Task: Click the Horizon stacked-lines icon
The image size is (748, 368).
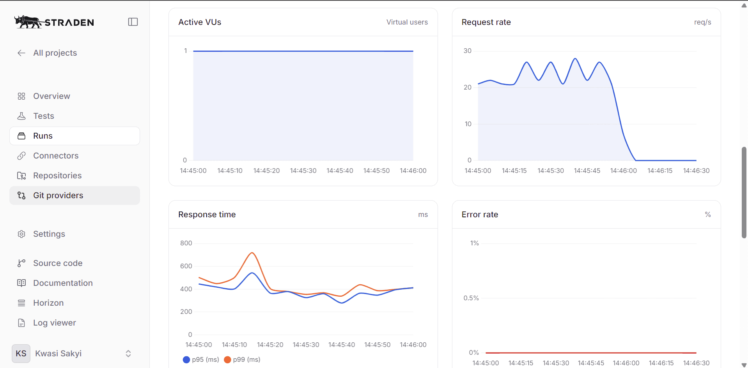Action: pos(21,303)
